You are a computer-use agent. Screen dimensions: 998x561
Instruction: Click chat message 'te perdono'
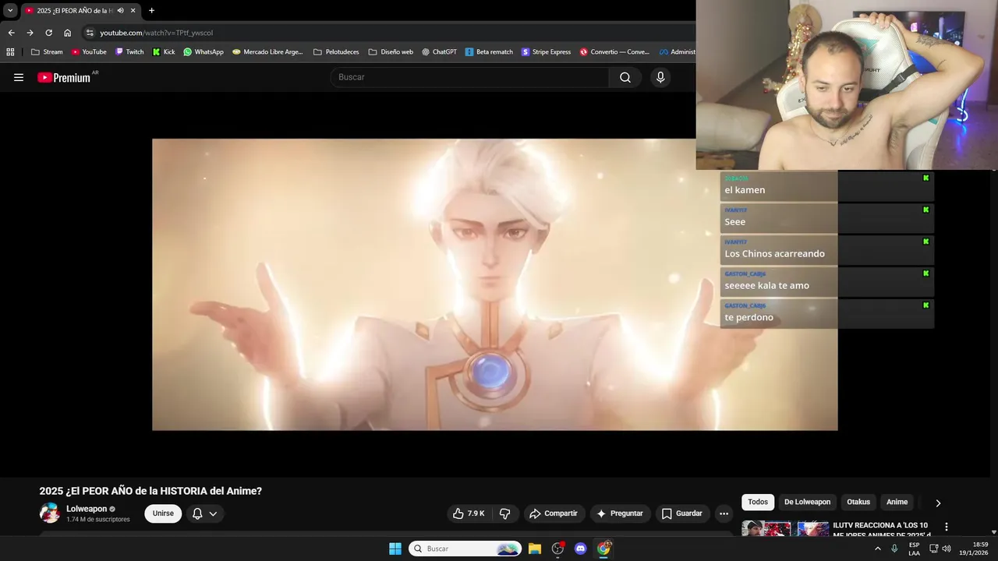748,317
